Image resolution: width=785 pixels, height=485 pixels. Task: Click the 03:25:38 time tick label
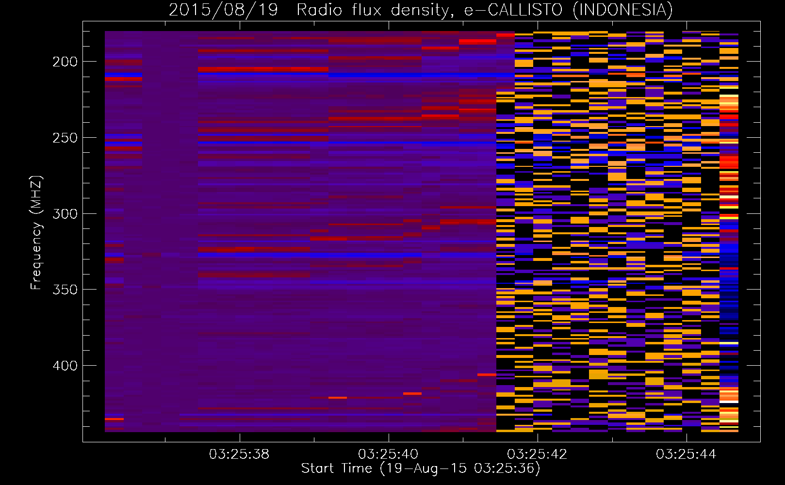(239, 454)
